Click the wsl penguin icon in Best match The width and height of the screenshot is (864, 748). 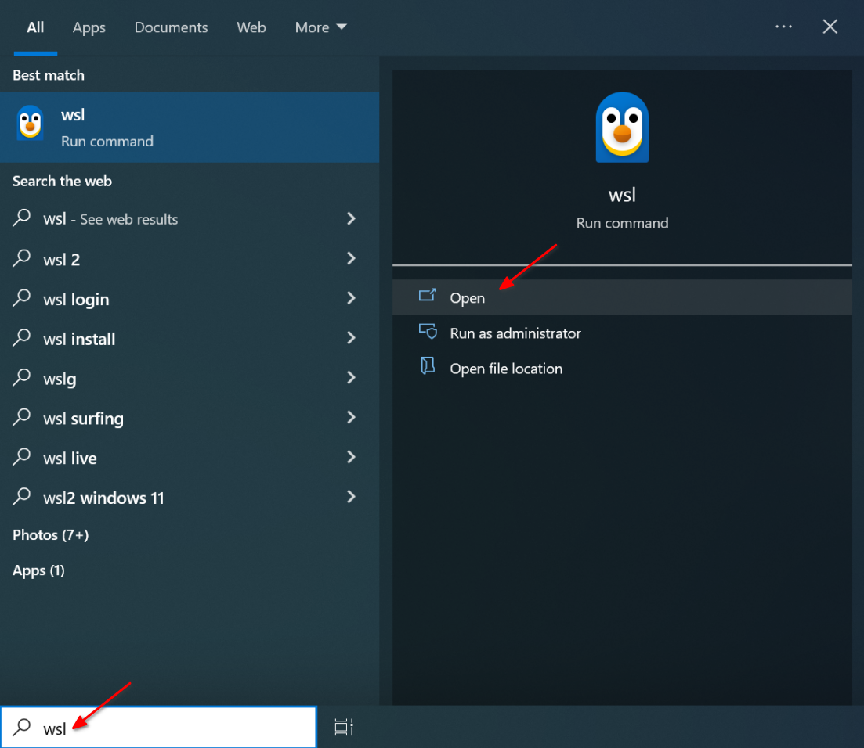(x=31, y=123)
